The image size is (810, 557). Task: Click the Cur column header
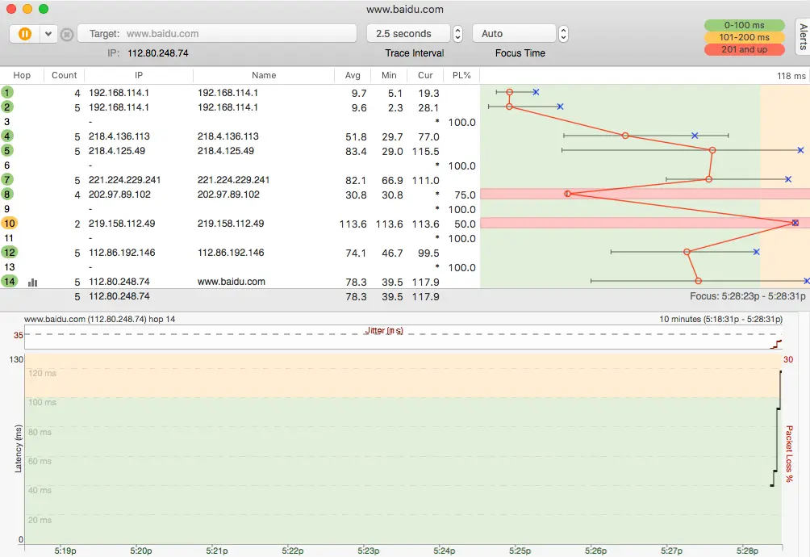(x=425, y=75)
